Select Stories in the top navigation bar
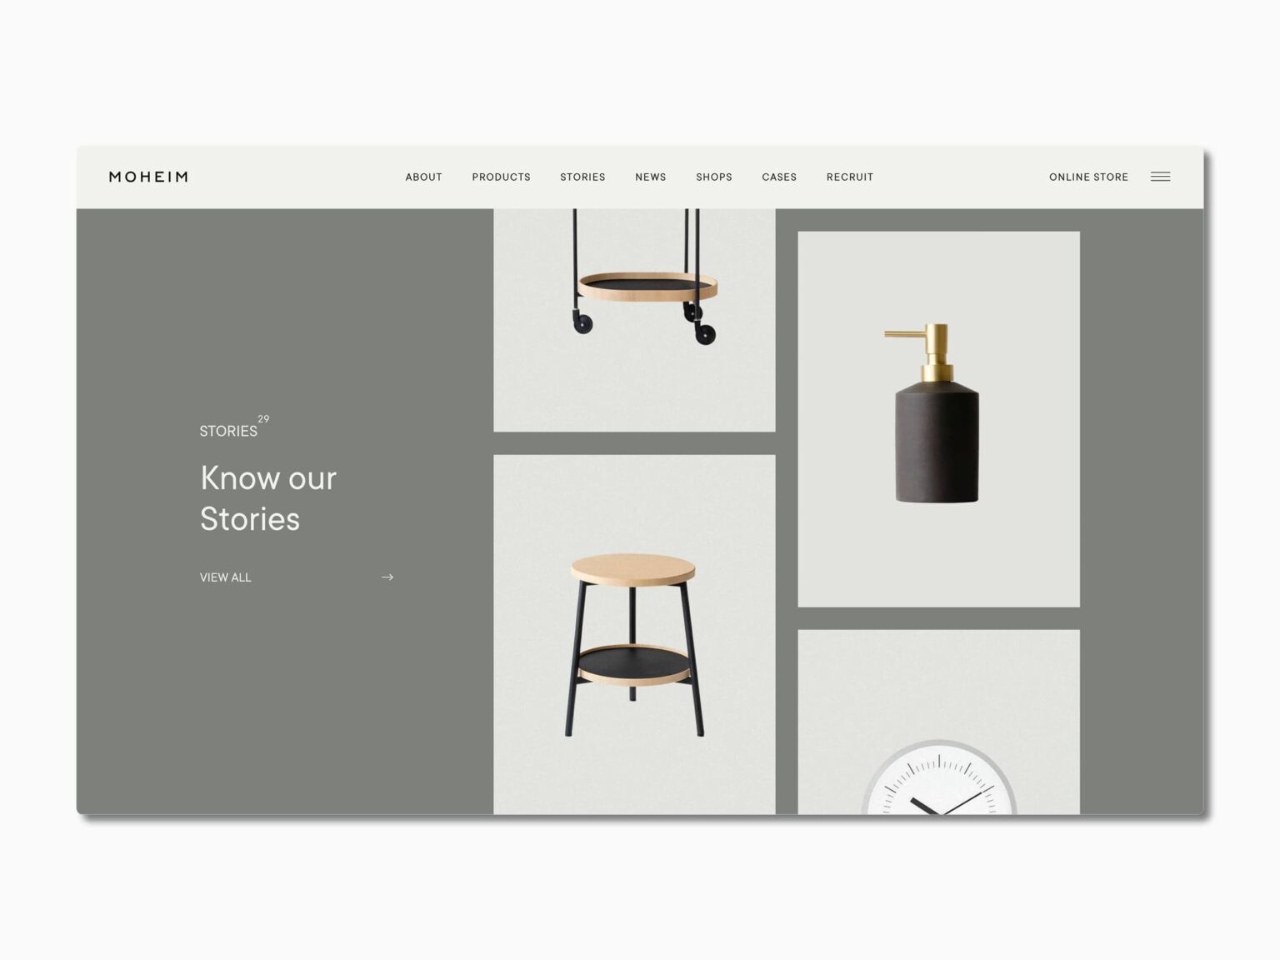Screen dimensions: 1280x960 (582, 177)
